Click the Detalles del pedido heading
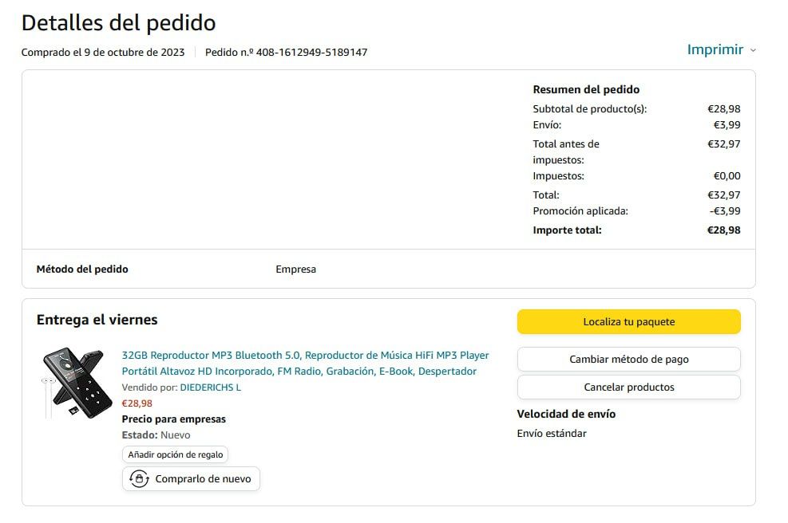 coord(118,22)
